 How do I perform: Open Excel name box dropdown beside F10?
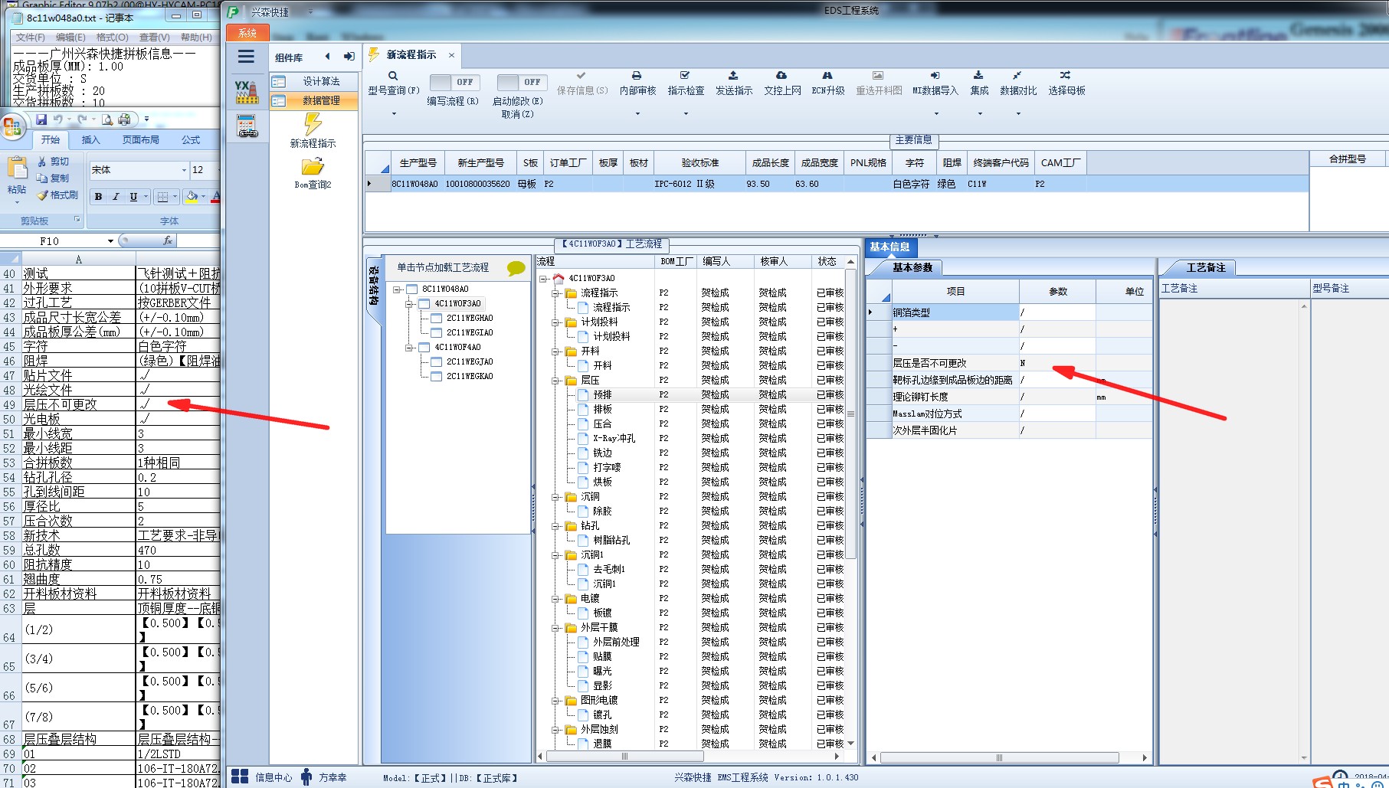[110, 240]
